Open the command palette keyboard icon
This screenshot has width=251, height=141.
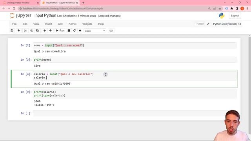111,31
